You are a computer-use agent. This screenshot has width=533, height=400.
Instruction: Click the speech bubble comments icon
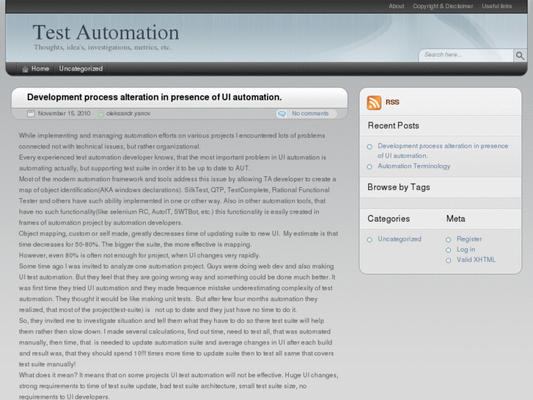coord(282,114)
